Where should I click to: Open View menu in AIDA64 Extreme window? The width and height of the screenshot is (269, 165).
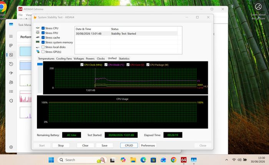[29, 15]
